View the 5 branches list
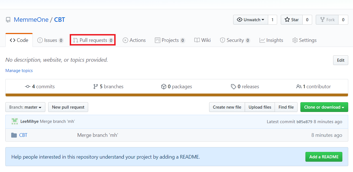 [x=108, y=87]
